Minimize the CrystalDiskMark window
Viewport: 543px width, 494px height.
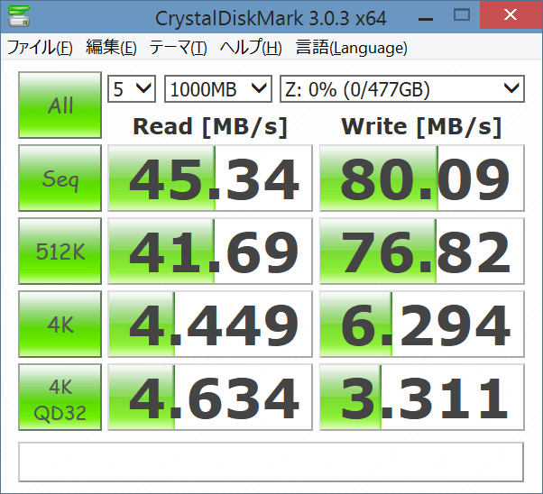tap(420, 16)
